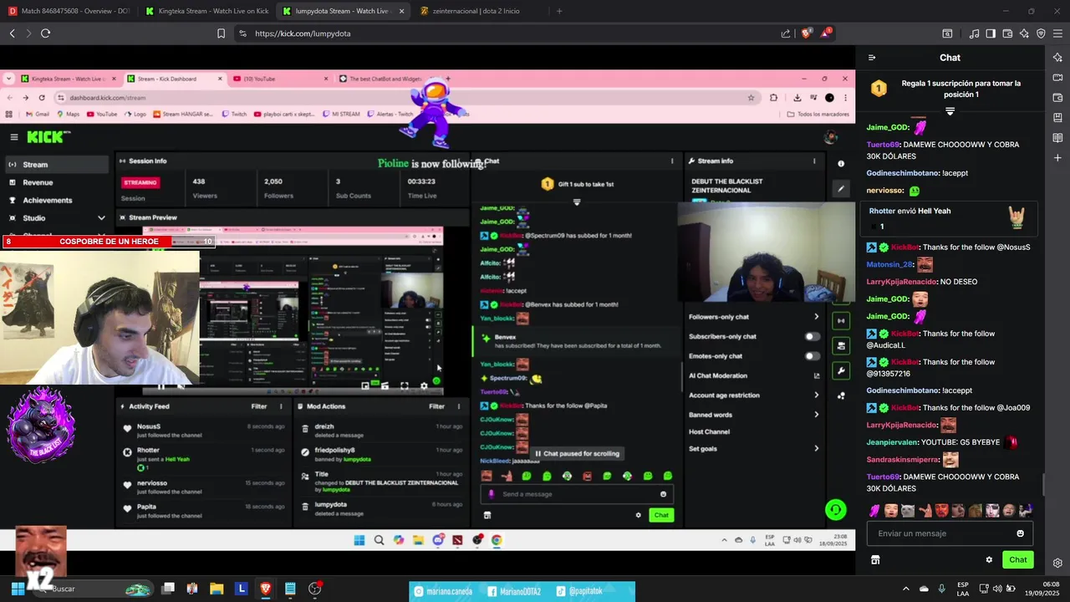
Task: Click Chat paused for scrolling button in streamed chat
Action: click(x=577, y=453)
